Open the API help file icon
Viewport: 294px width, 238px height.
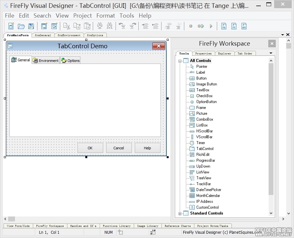[x=244, y=26]
